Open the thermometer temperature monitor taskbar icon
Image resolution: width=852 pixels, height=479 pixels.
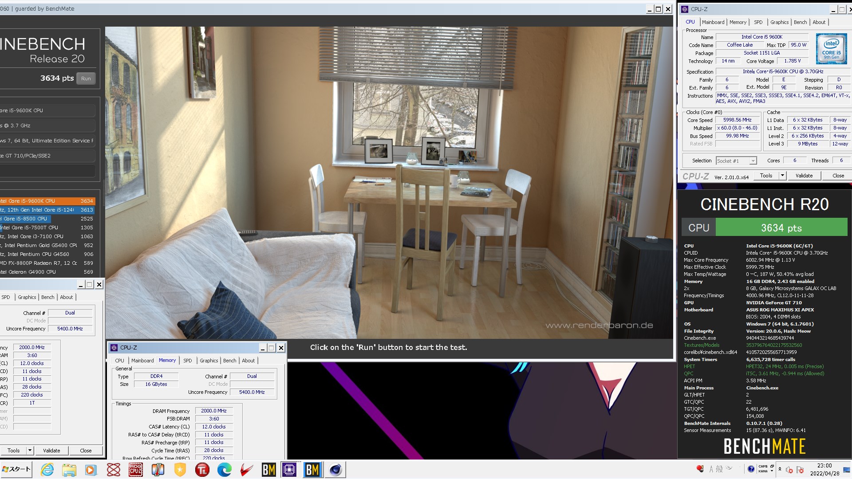158,470
